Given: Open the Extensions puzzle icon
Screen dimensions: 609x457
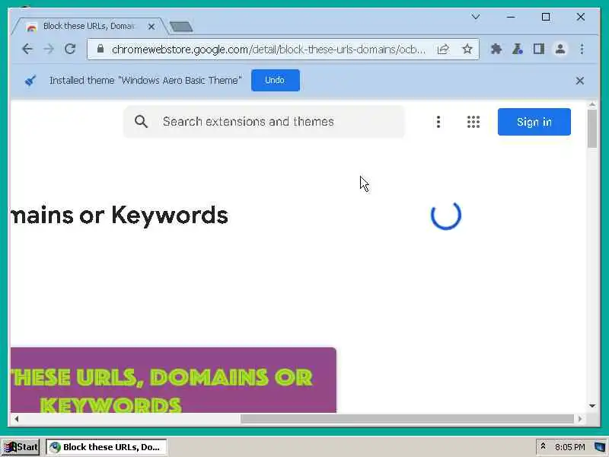Looking at the screenshot, I should coord(496,49).
